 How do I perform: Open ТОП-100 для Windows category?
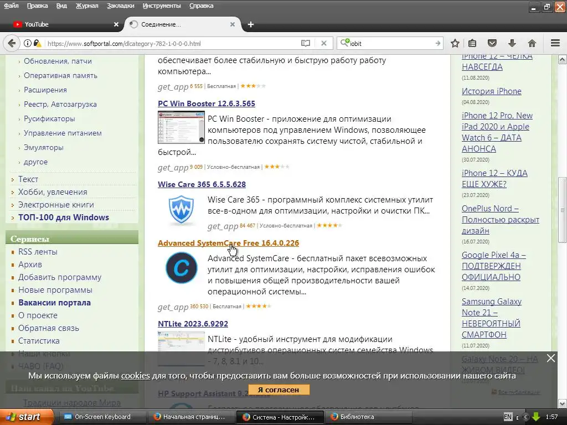click(64, 217)
